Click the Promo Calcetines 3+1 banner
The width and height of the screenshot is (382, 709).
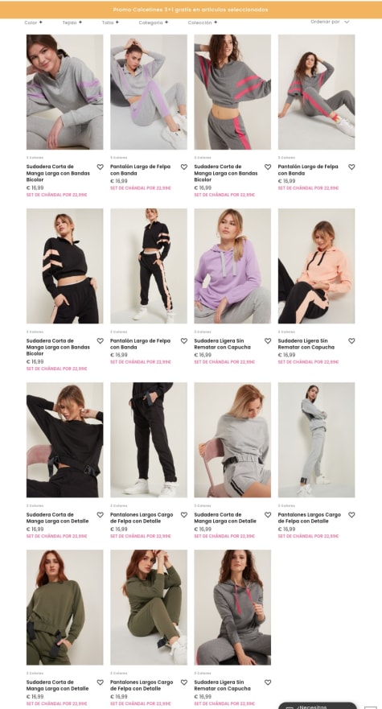(191, 10)
